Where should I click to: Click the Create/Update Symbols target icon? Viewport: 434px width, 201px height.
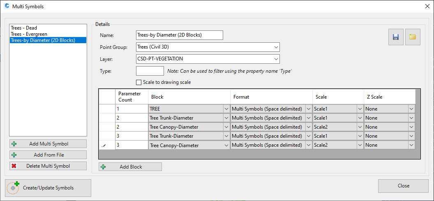(13, 188)
